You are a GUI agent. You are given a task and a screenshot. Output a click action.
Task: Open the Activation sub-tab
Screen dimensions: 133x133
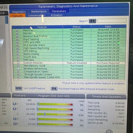57,15
